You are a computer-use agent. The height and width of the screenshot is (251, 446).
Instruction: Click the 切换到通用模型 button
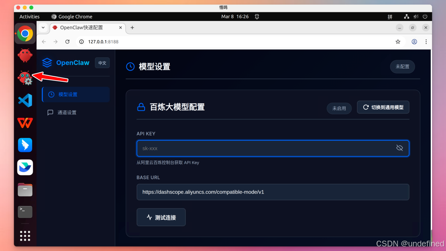pyautogui.click(x=383, y=107)
